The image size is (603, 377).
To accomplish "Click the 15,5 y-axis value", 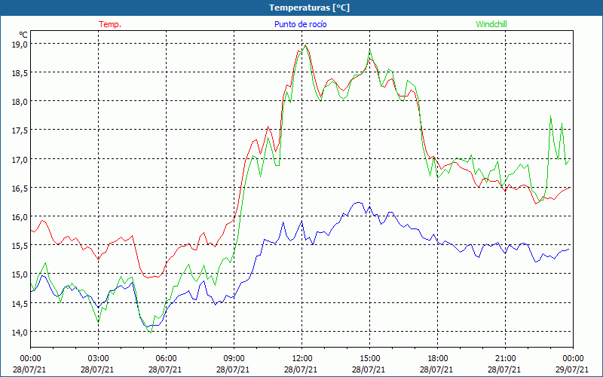I will (20, 246).
